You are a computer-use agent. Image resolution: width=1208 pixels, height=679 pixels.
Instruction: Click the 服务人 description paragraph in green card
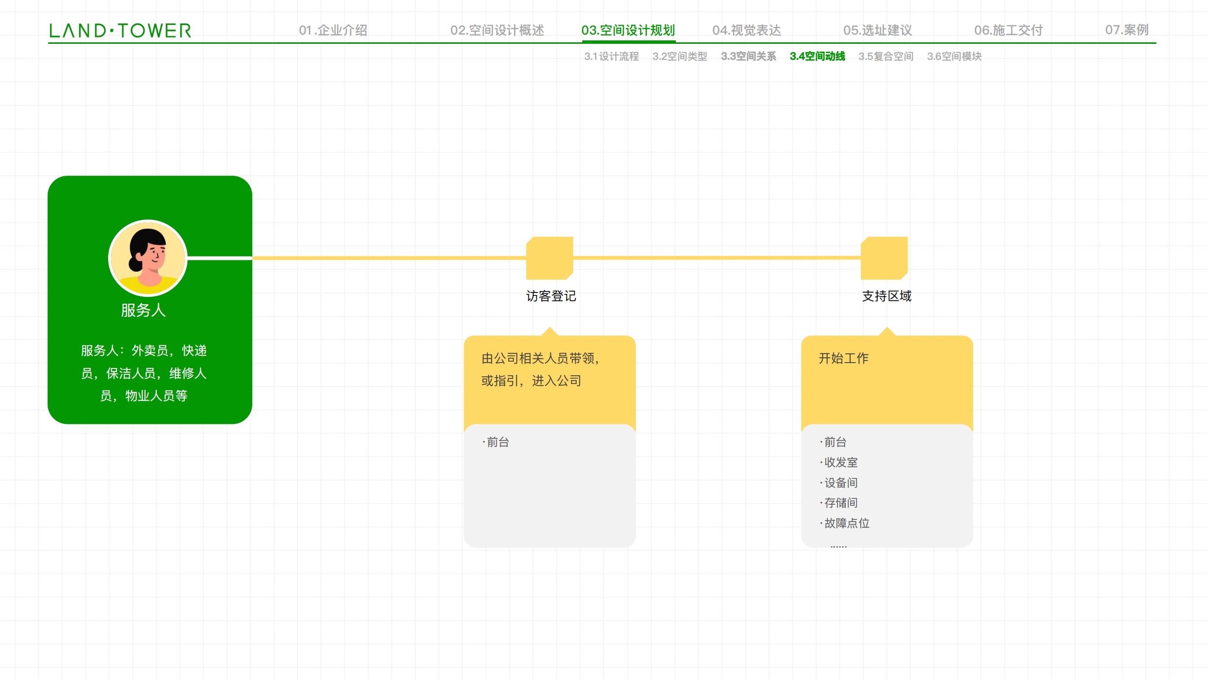pos(144,373)
